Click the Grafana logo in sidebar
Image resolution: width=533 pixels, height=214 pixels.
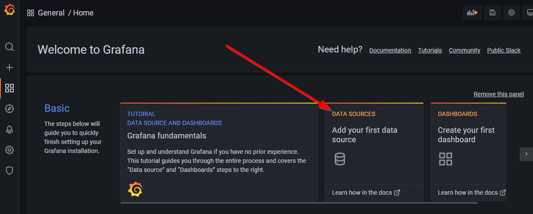tap(9, 10)
